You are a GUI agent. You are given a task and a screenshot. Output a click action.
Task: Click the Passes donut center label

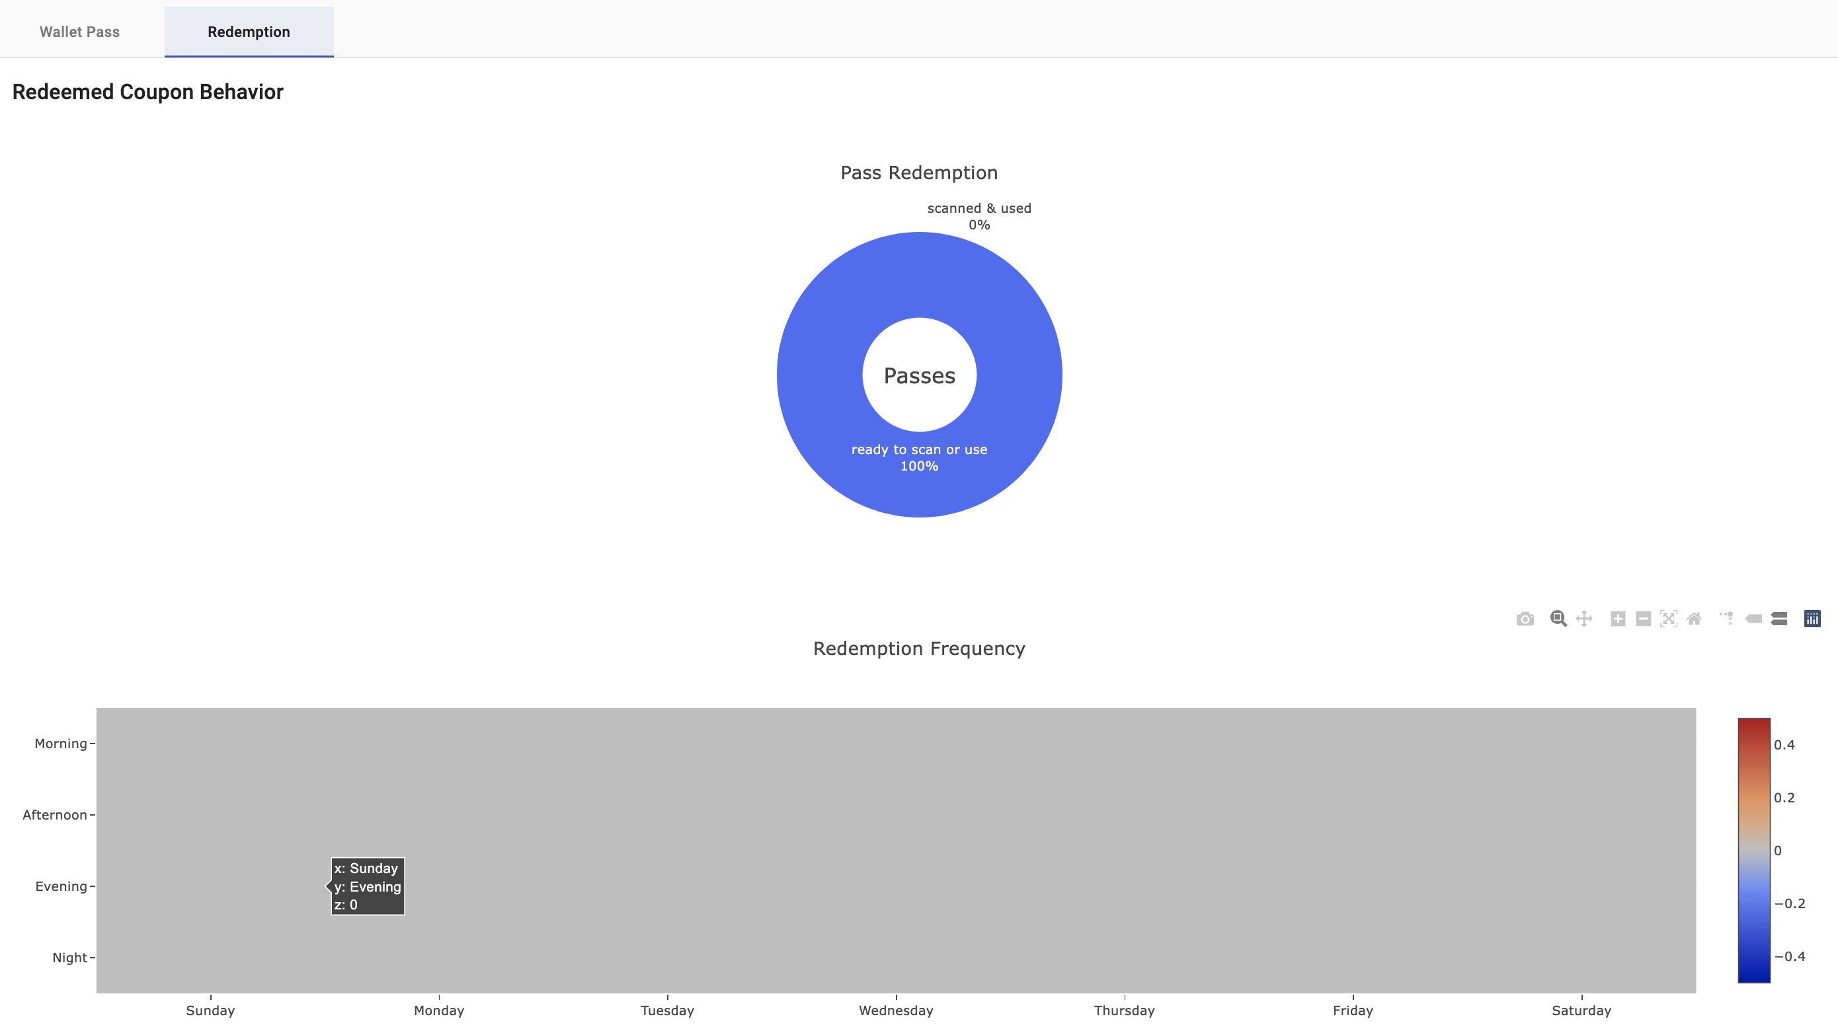tap(919, 376)
